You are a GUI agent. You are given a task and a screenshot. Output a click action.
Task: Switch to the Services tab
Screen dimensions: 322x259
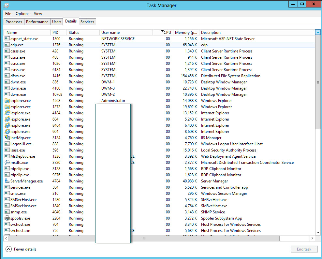click(87, 22)
